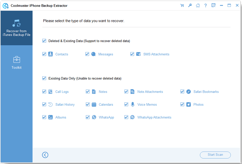Viewport: 242px width, 164px height.
Task: Close the Coolmuster window
Action: pos(237,6)
